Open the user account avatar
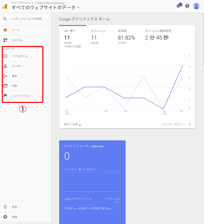 coord(196,6)
